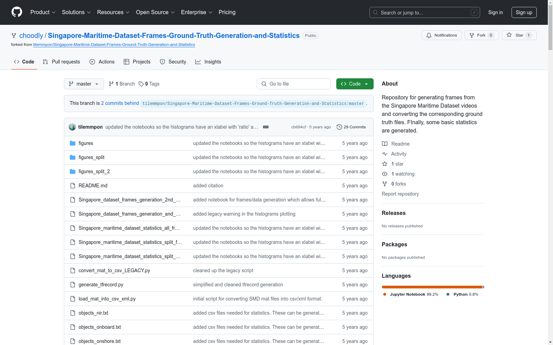Open the Solutions dropdown menu
Image resolution: width=553 pixels, height=345 pixels.
click(x=76, y=12)
